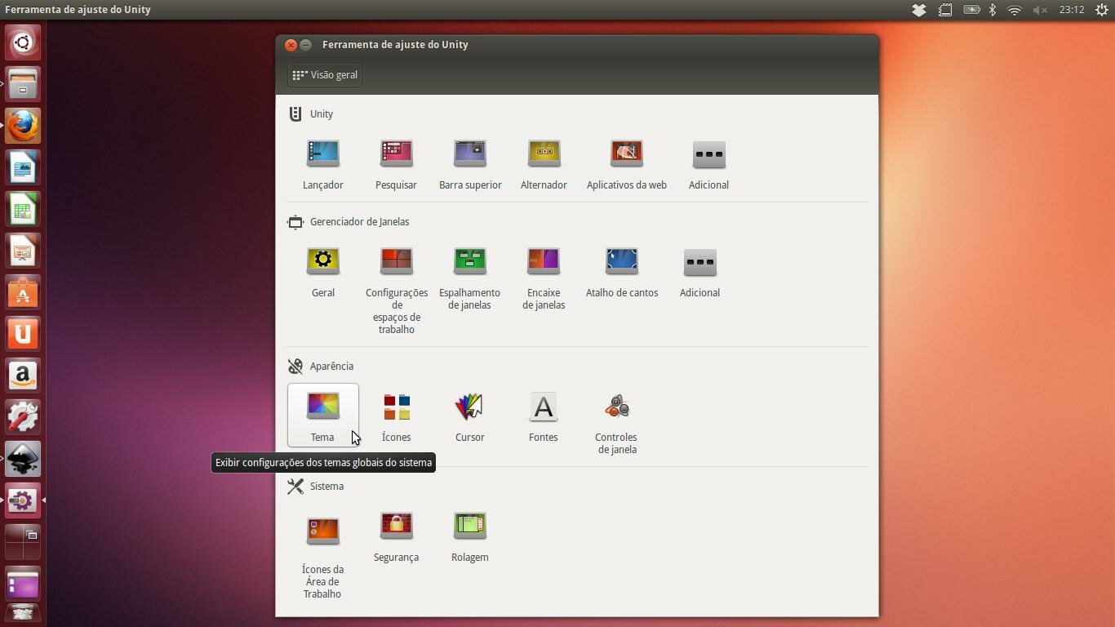1115x627 pixels.
Task: Open the Tema appearance settings
Action: (323, 415)
